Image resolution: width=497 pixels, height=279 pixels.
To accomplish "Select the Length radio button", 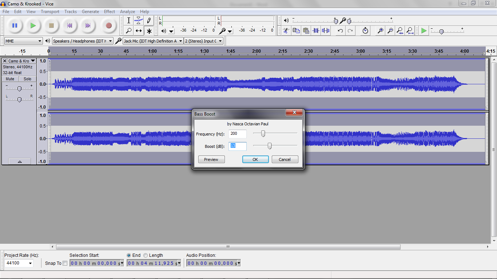I will click(146, 255).
